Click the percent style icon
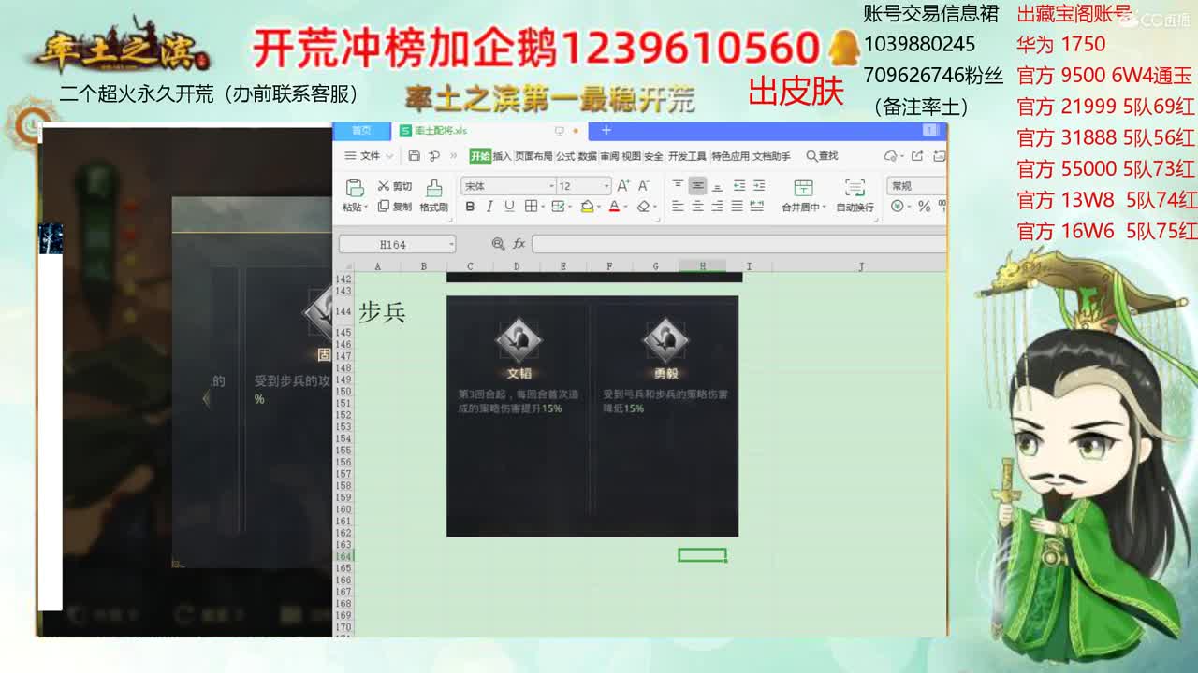Viewport: 1198px width, 673px height. pos(925,207)
